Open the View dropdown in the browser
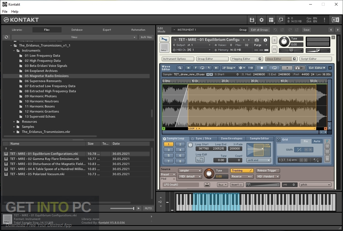 tap(74, 37)
